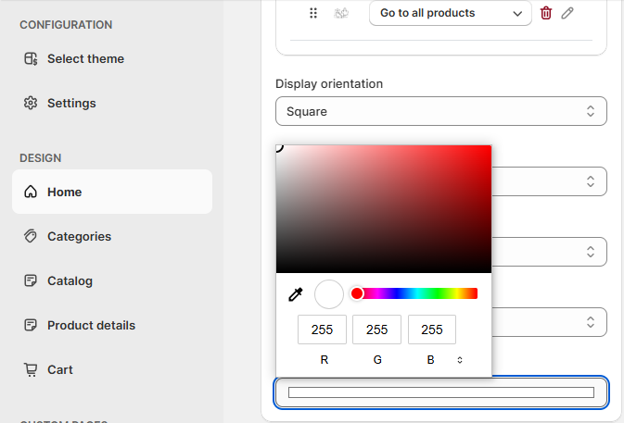Click the Display orientation label
This screenshot has width=624, height=423.
point(329,84)
